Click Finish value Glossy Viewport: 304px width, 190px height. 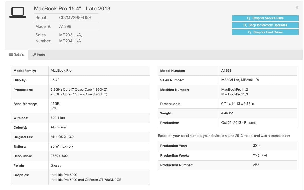point(56,166)
